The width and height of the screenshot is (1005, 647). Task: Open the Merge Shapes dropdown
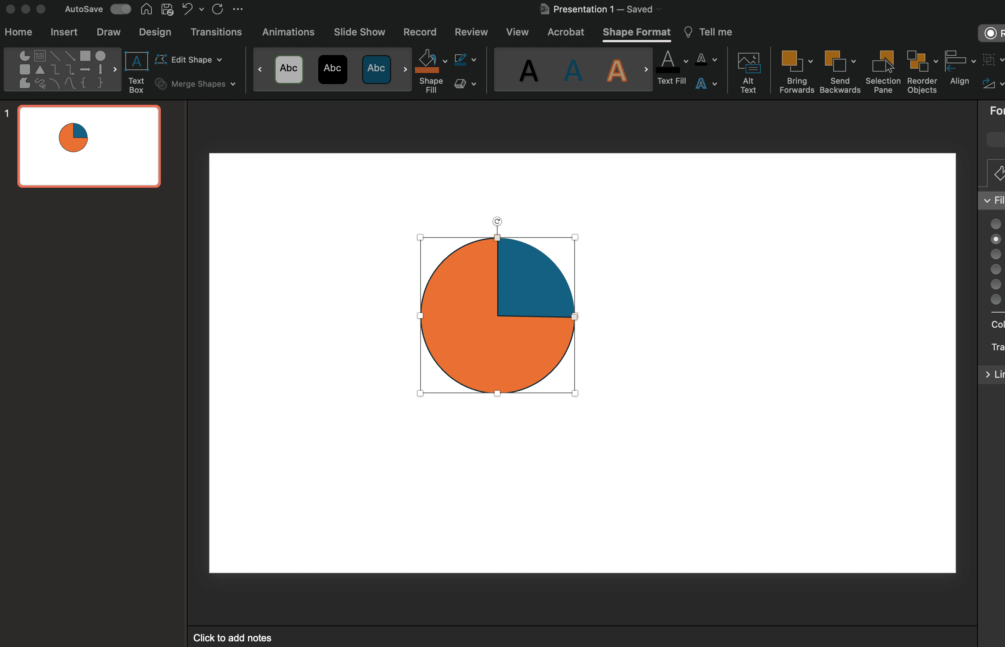click(x=232, y=83)
